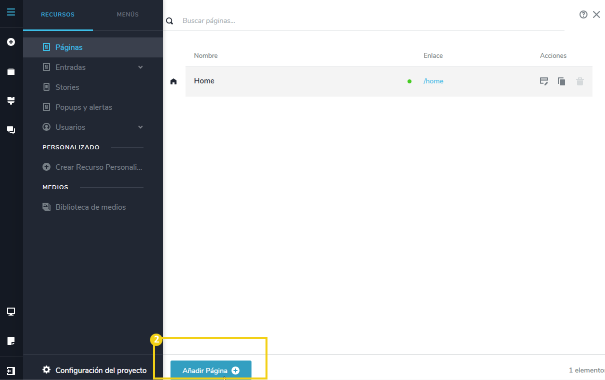Viewport: 605px width, 380px height.
Task: Open the hamburger menu icon
Action: tap(11, 12)
